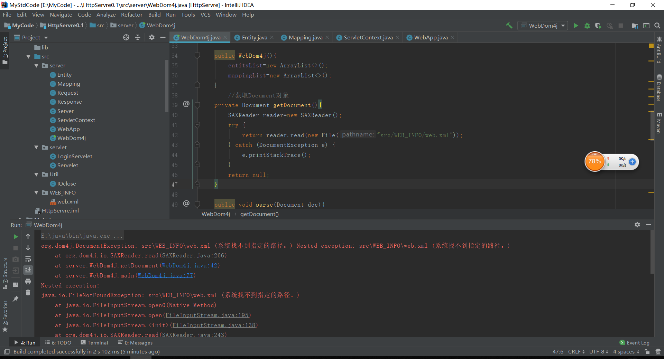This screenshot has height=359, width=664.
Task: Switch to the Entity.java editor tab
Action: tap(254, 37)
